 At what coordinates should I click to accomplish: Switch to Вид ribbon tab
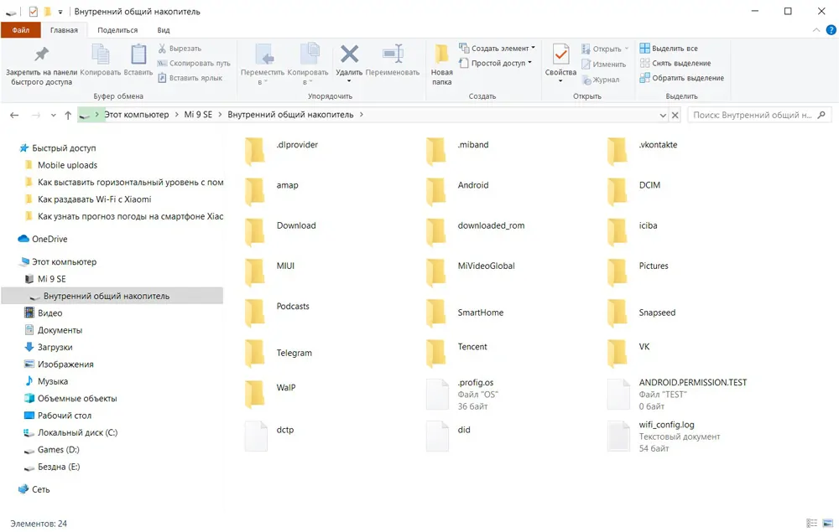click(x=164, y=30)
